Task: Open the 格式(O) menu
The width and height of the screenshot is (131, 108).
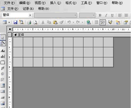Action: coord(71,3)
